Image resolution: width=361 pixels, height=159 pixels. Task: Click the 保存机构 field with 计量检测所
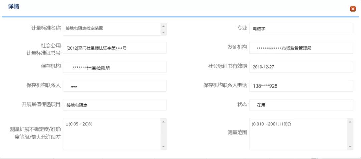click(114, 67)
